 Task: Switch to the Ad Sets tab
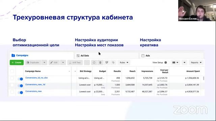(x=106, y=55)
